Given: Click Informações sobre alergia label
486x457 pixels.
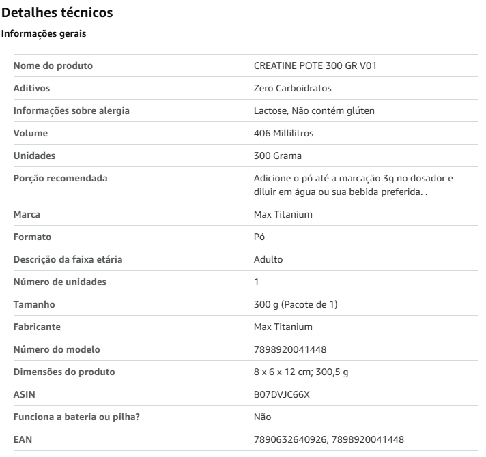Looking at the screenshot, I should (71, 111).
